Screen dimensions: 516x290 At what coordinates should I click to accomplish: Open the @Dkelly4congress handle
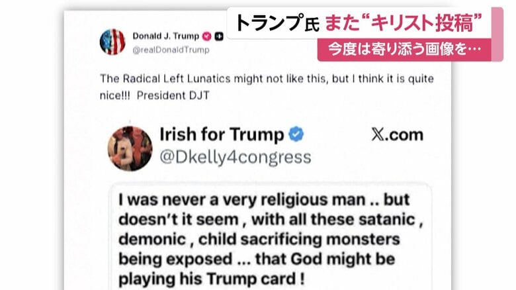236,157
